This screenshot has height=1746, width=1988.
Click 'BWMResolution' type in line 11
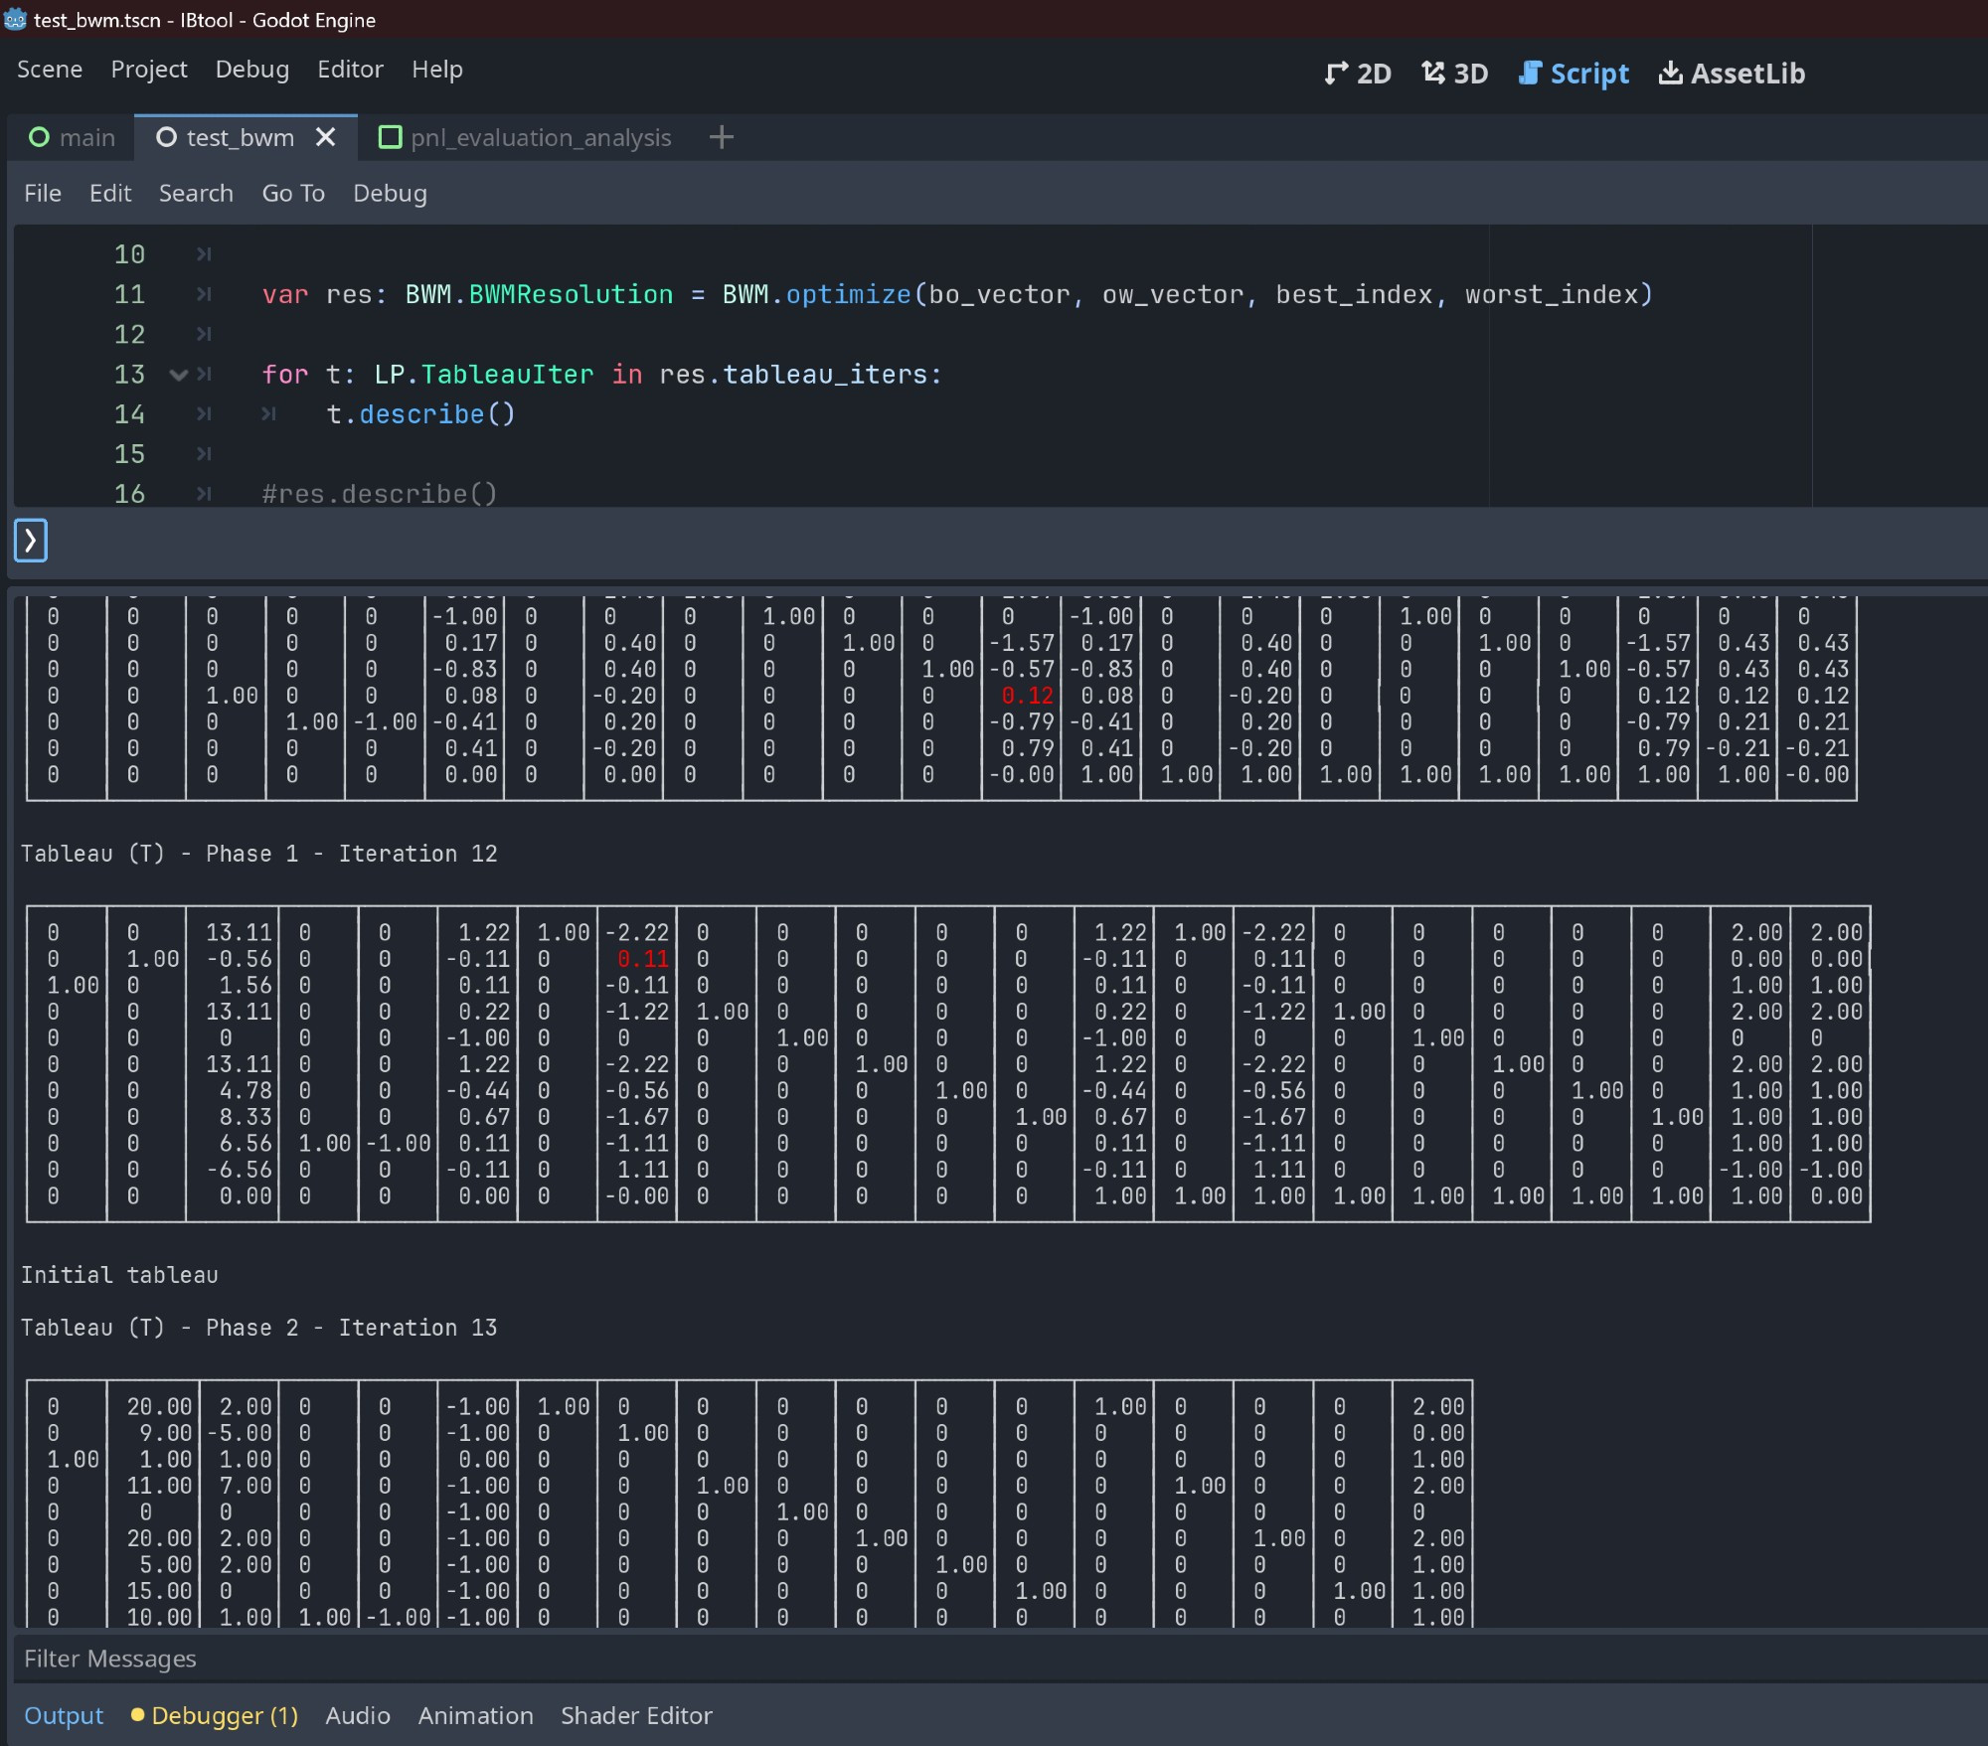(571, 295)
